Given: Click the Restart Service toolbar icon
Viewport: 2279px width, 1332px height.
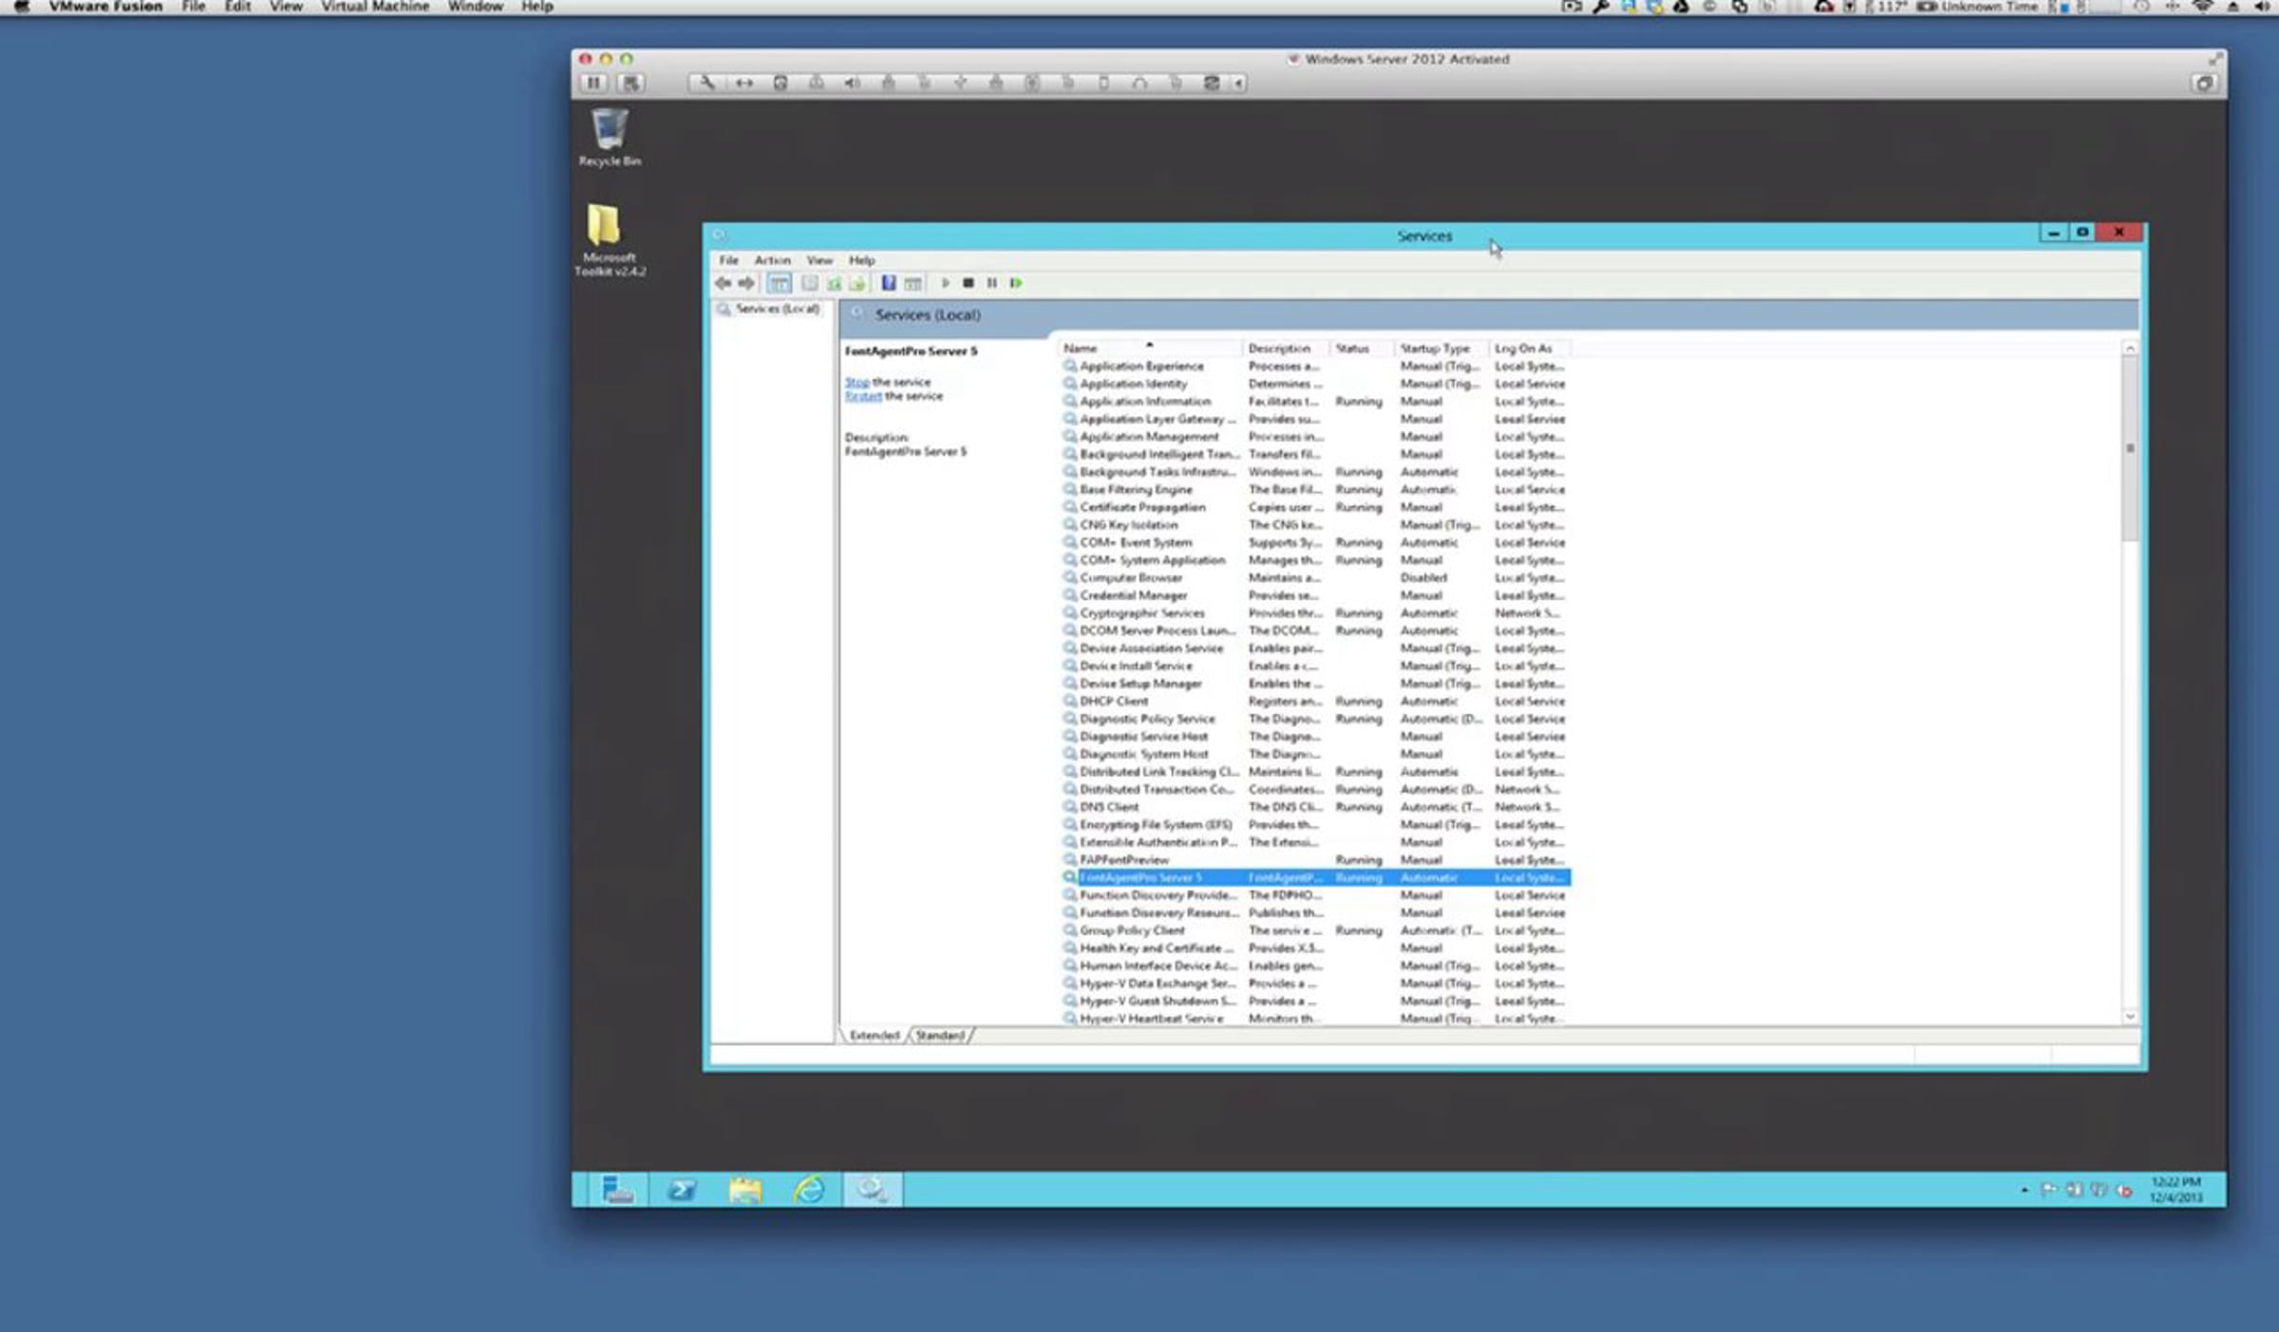Looking at the screenshot, I should click(1016, 283).
